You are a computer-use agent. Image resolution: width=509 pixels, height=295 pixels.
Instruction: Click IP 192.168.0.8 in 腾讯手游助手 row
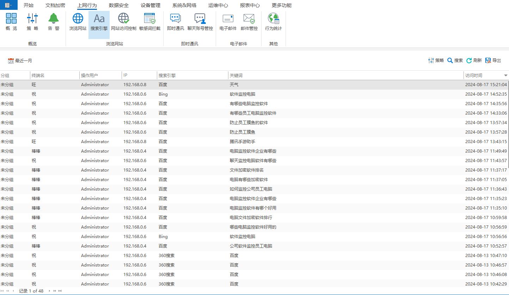click(x=135, y=142)
